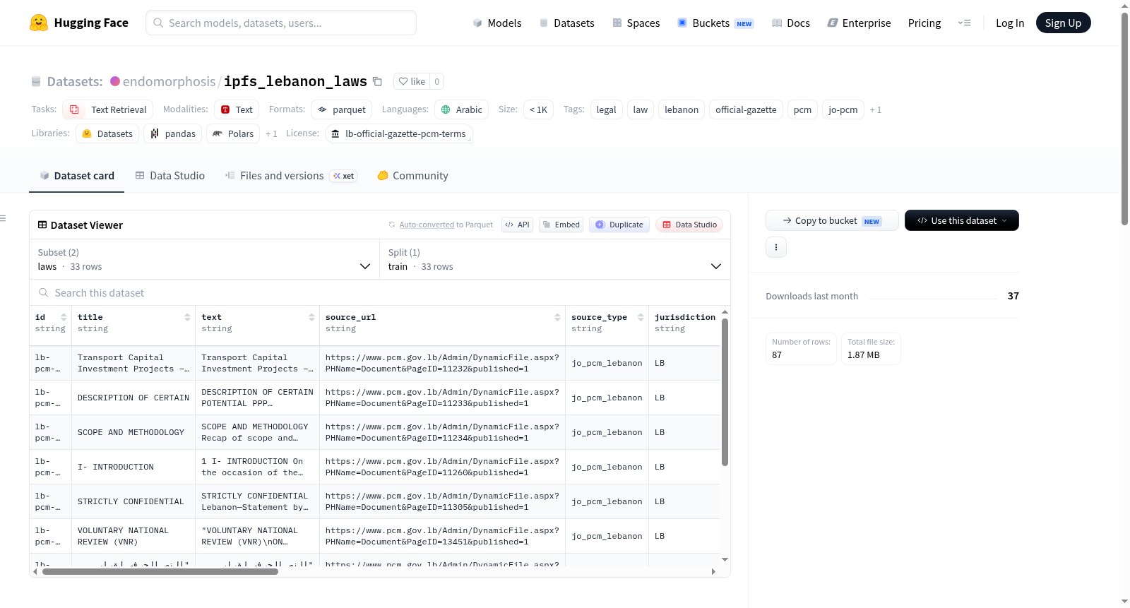
Task: Sort the id column
Action: 64,317
